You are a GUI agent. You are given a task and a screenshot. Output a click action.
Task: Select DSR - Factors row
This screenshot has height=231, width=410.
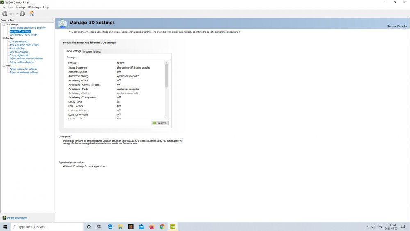pyautogui.click(x=116, y=106)
